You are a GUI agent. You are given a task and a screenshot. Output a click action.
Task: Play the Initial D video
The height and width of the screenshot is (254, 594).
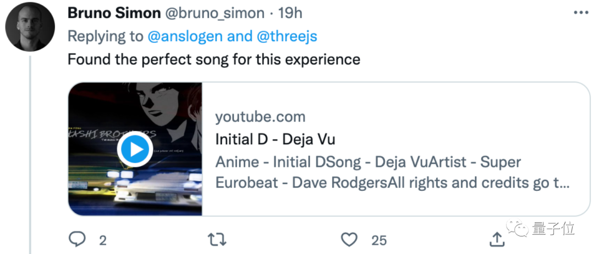pyautogui.click(x=135, y=149)
